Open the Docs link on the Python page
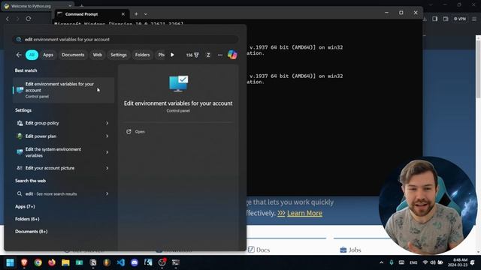The image size is (481, 270). (x=259, y=250)
